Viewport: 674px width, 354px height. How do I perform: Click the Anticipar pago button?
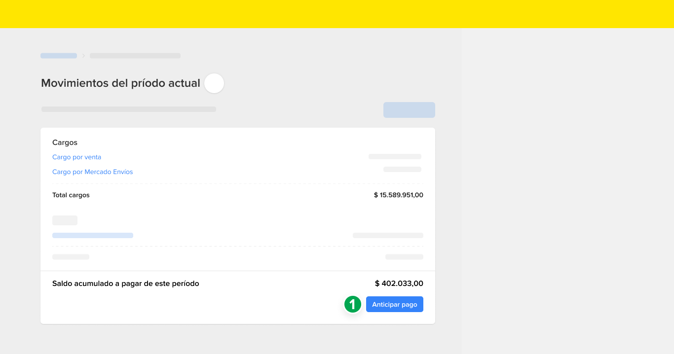[x=395, y=304]
